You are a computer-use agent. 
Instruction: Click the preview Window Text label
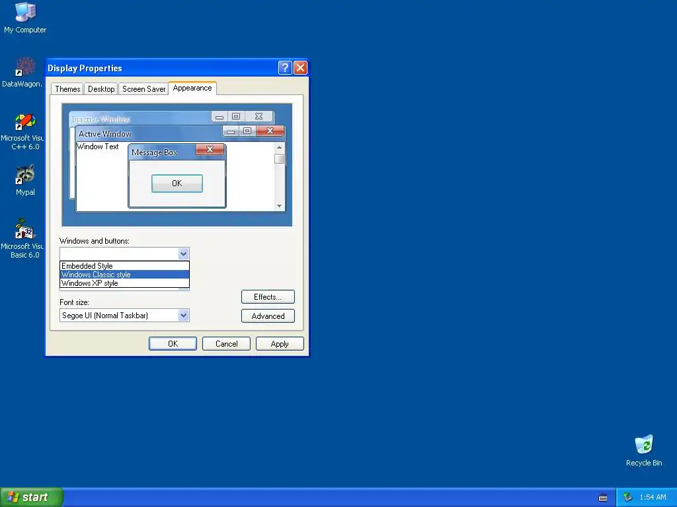click(x=98, y=147)
